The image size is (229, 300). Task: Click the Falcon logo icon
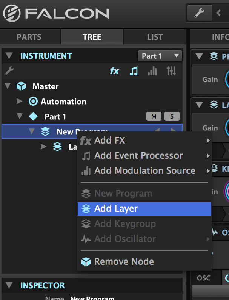(x=12, y=13)
